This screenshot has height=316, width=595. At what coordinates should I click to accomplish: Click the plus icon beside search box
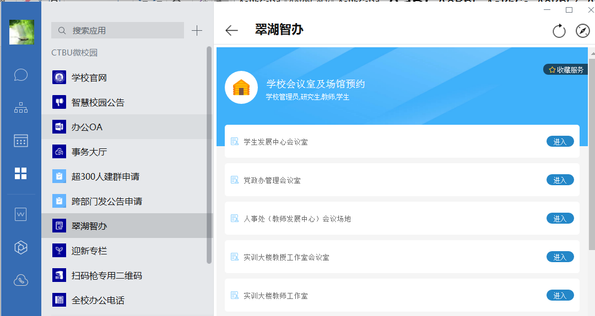tap(197, 31)
